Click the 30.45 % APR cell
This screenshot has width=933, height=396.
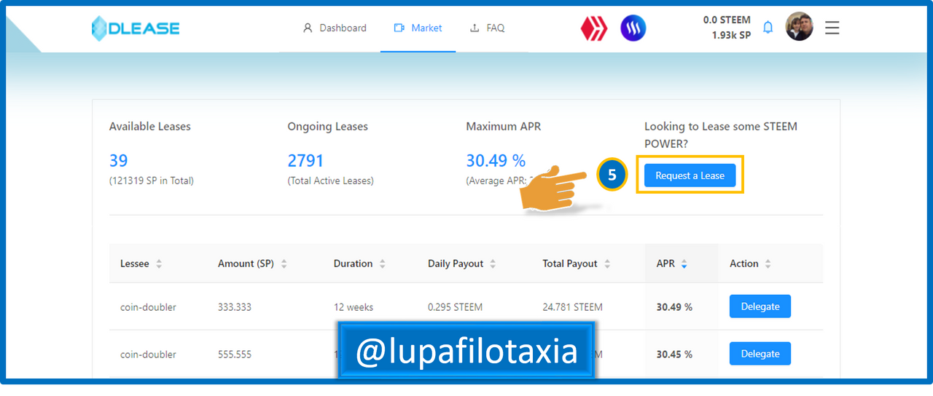674,355
